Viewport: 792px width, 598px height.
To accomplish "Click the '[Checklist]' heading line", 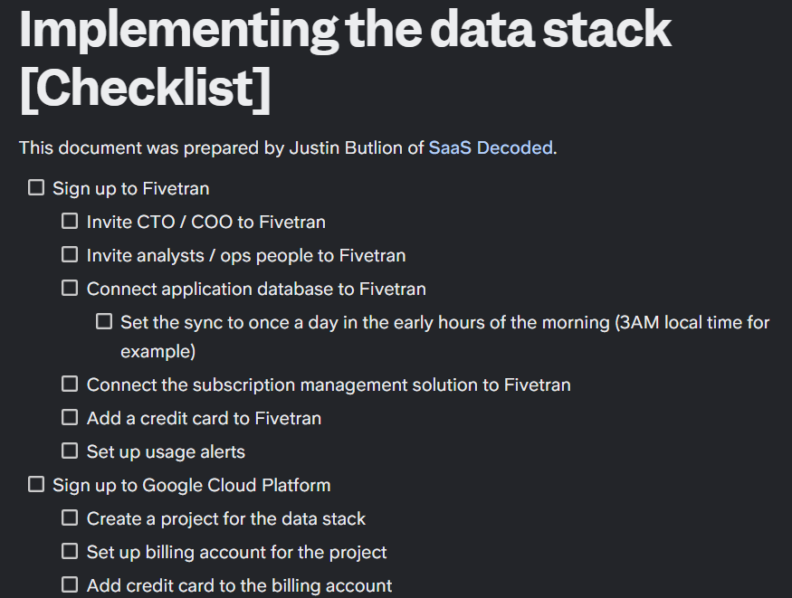I will pyautogui.click(x=145, y=88).
